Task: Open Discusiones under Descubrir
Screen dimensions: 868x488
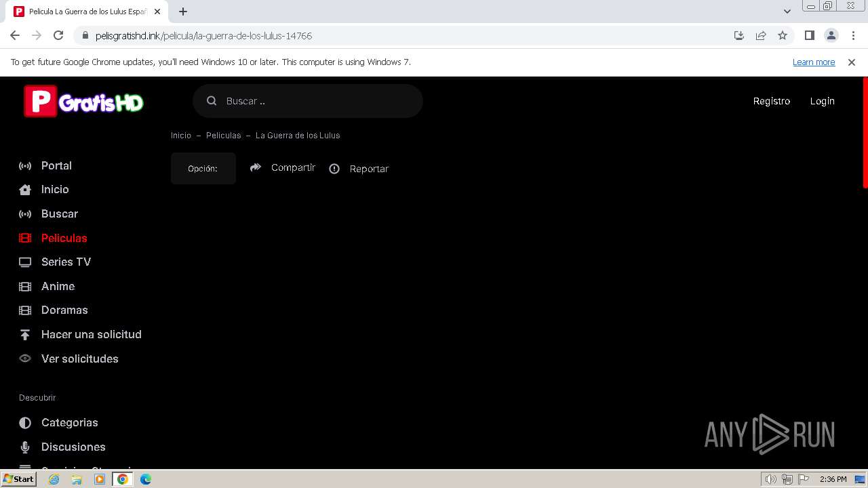Action: click(x=73, y=447)
